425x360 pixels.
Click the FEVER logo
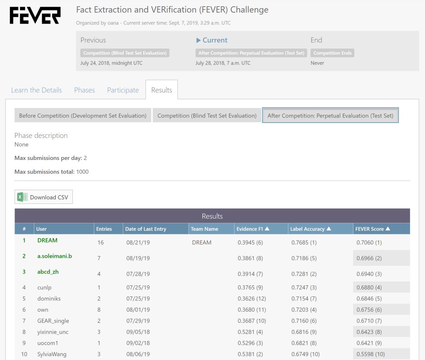(35, 15)
